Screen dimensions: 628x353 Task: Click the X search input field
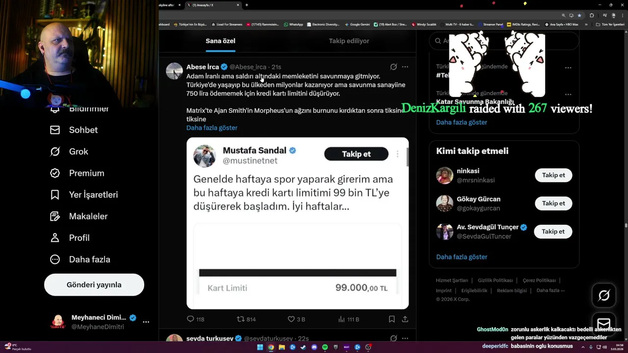[504, 41]
